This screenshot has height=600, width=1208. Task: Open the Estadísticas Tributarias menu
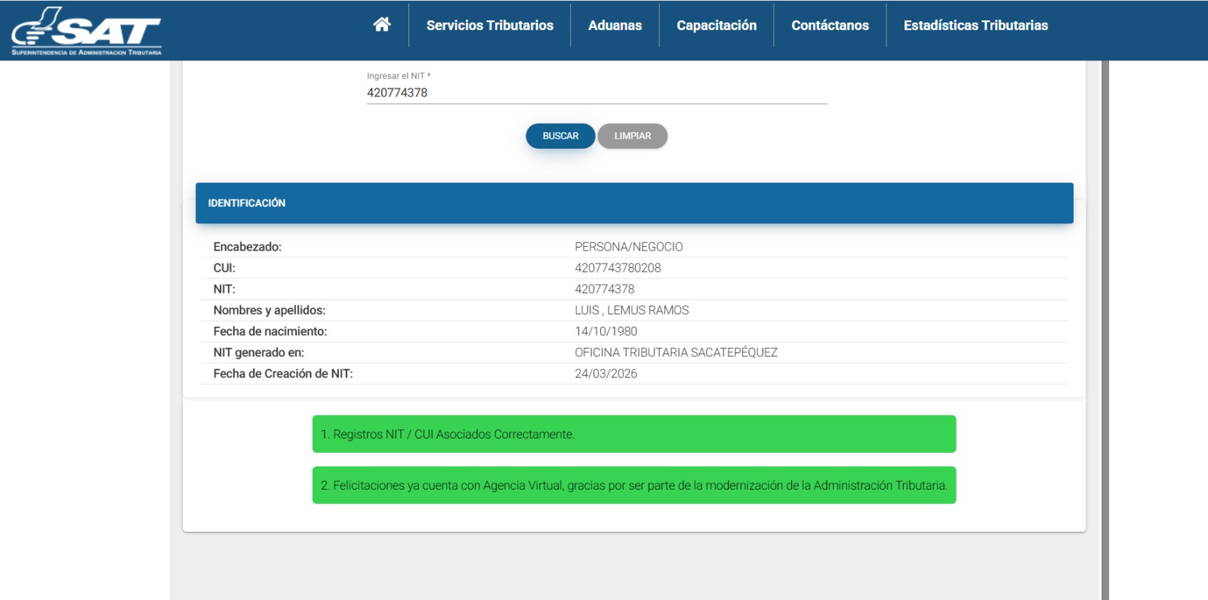[975, 26]
